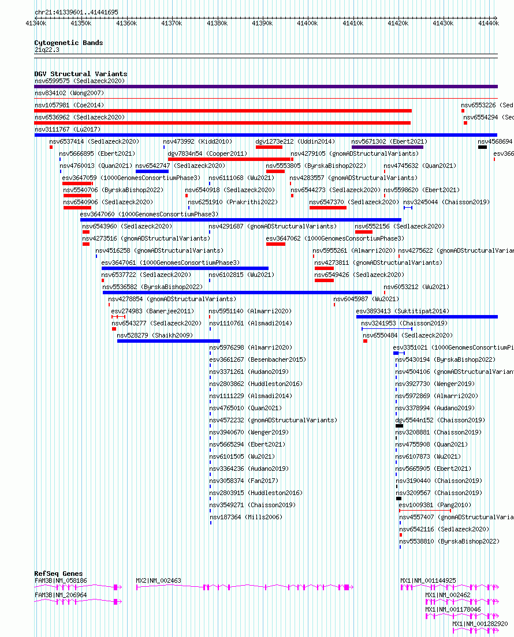Select dgv5544n152 (Chaisson2019) variant
The height and width of the screenshot is (637, 514).
point(440,421)
